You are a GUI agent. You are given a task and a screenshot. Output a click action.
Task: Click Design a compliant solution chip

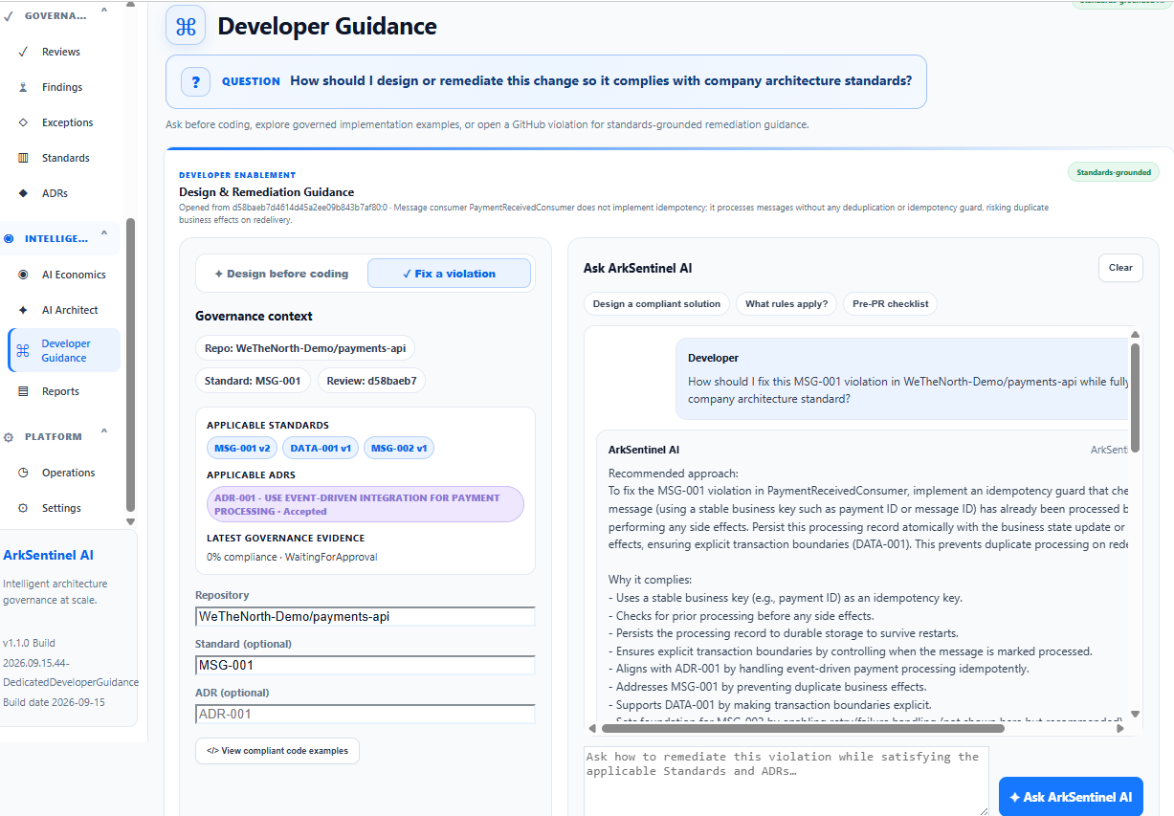point(656,304)
